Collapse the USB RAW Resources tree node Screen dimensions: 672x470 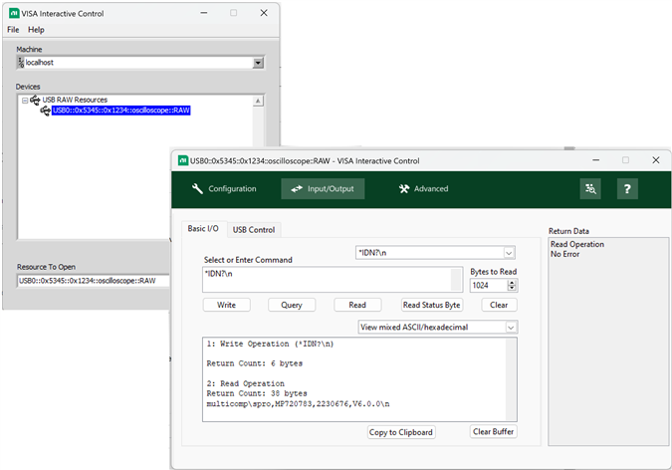tap(25, 101)
